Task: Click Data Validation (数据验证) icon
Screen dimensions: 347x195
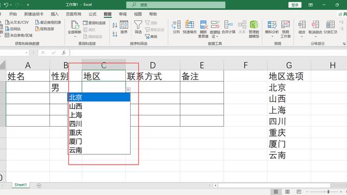Action: tap(215, 25)
